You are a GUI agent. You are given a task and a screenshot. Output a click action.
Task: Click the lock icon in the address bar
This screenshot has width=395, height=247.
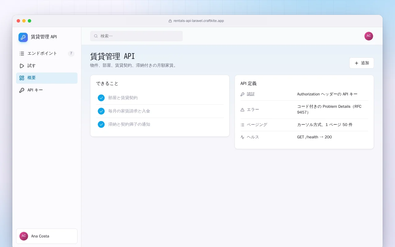(170, 21)
